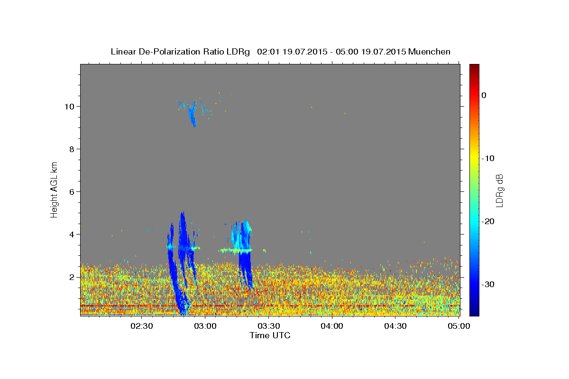Click the height tick label 10
569x379 pixels.
tap(70, 106)
